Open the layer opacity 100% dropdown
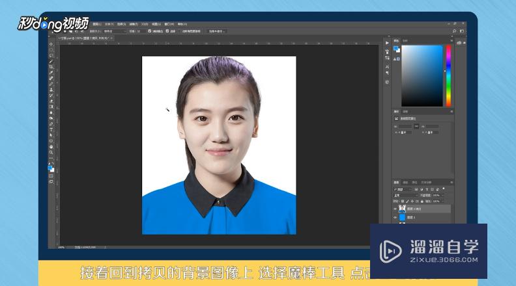Screen dimensions: 516x286 point(438,195)
